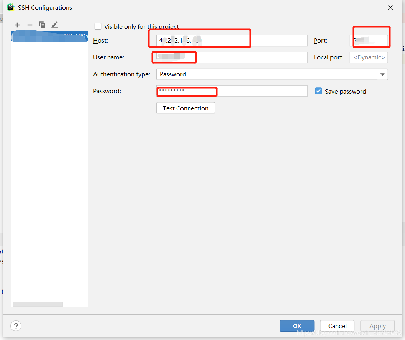
Task: Click the horizontal scrollbar under the configuration list
Action: click(x=38, y=304)
